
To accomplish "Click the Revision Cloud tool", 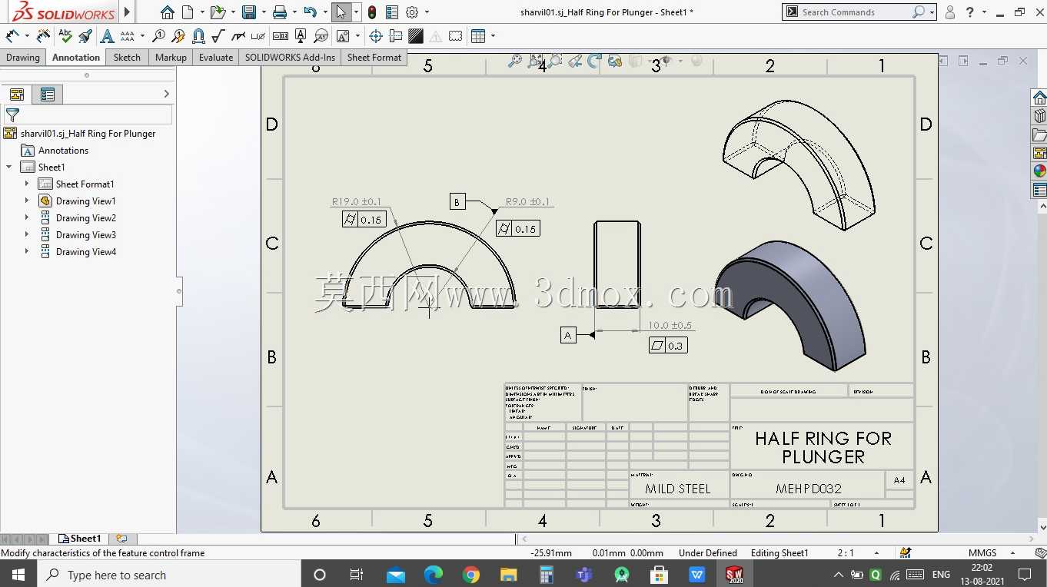I will click(x=456, y=35).
